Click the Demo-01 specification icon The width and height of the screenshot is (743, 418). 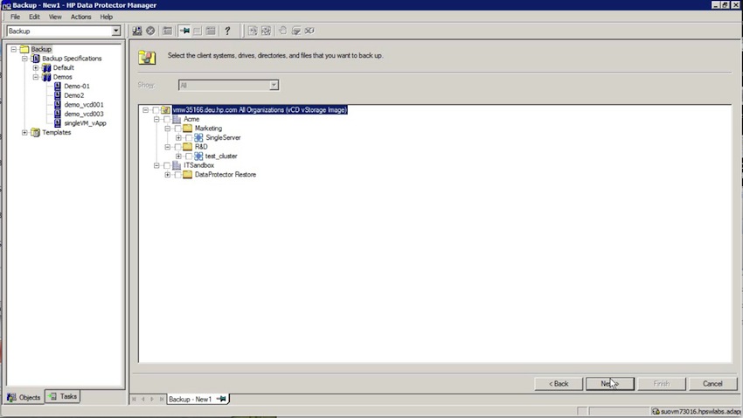(x=58, y=87)
